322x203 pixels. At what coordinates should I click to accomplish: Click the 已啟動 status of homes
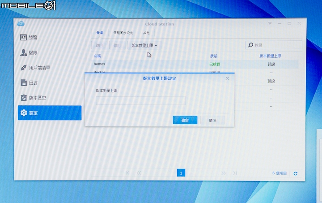click(x=215, y=64)
